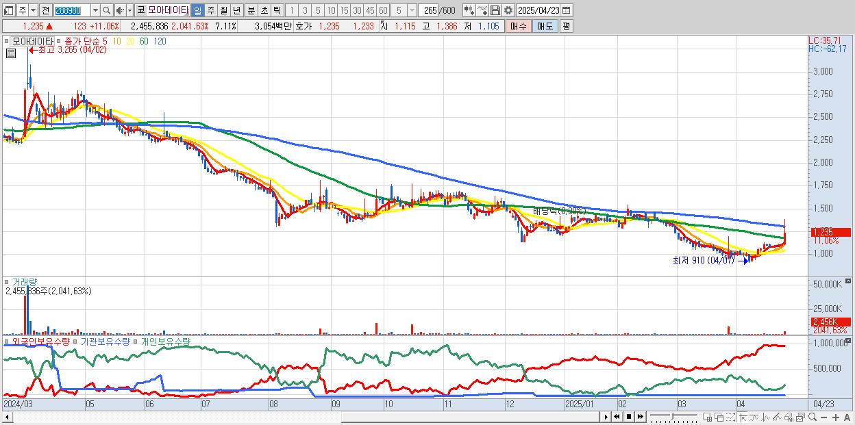This screenshot has height=425, width=855.
Task: Click the bar count field showing 265
Action: point(429,10)
